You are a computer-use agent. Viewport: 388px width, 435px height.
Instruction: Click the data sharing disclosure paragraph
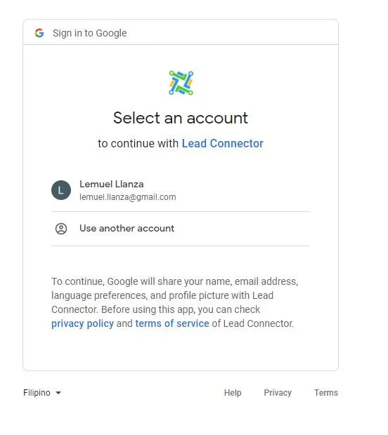coord(174,302)
